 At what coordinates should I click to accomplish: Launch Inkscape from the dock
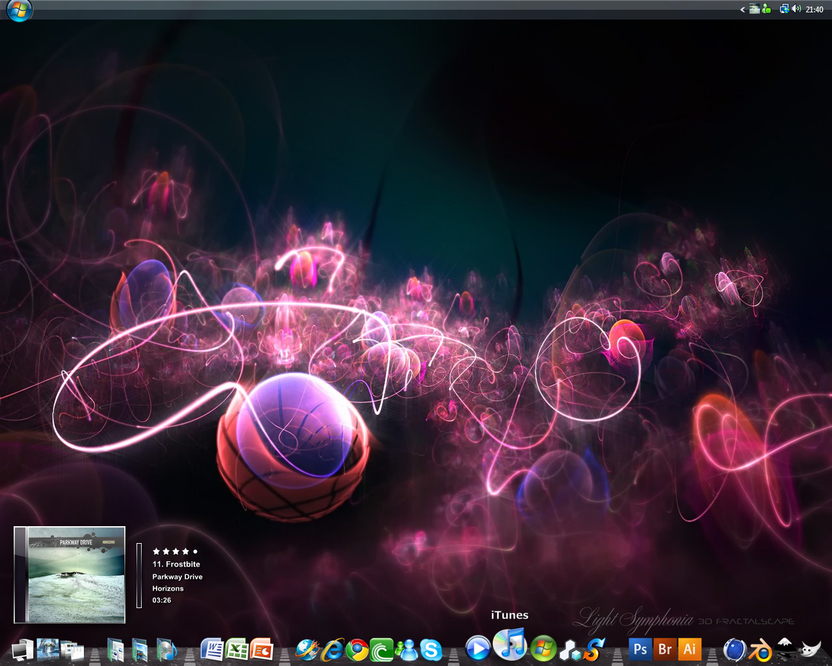pos(785,650)
